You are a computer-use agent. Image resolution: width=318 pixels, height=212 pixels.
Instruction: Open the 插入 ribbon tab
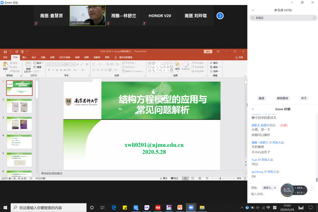23,57
